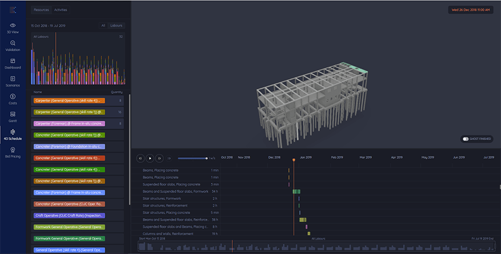
Task: Select the All filter option
Action: pos(103,26)
